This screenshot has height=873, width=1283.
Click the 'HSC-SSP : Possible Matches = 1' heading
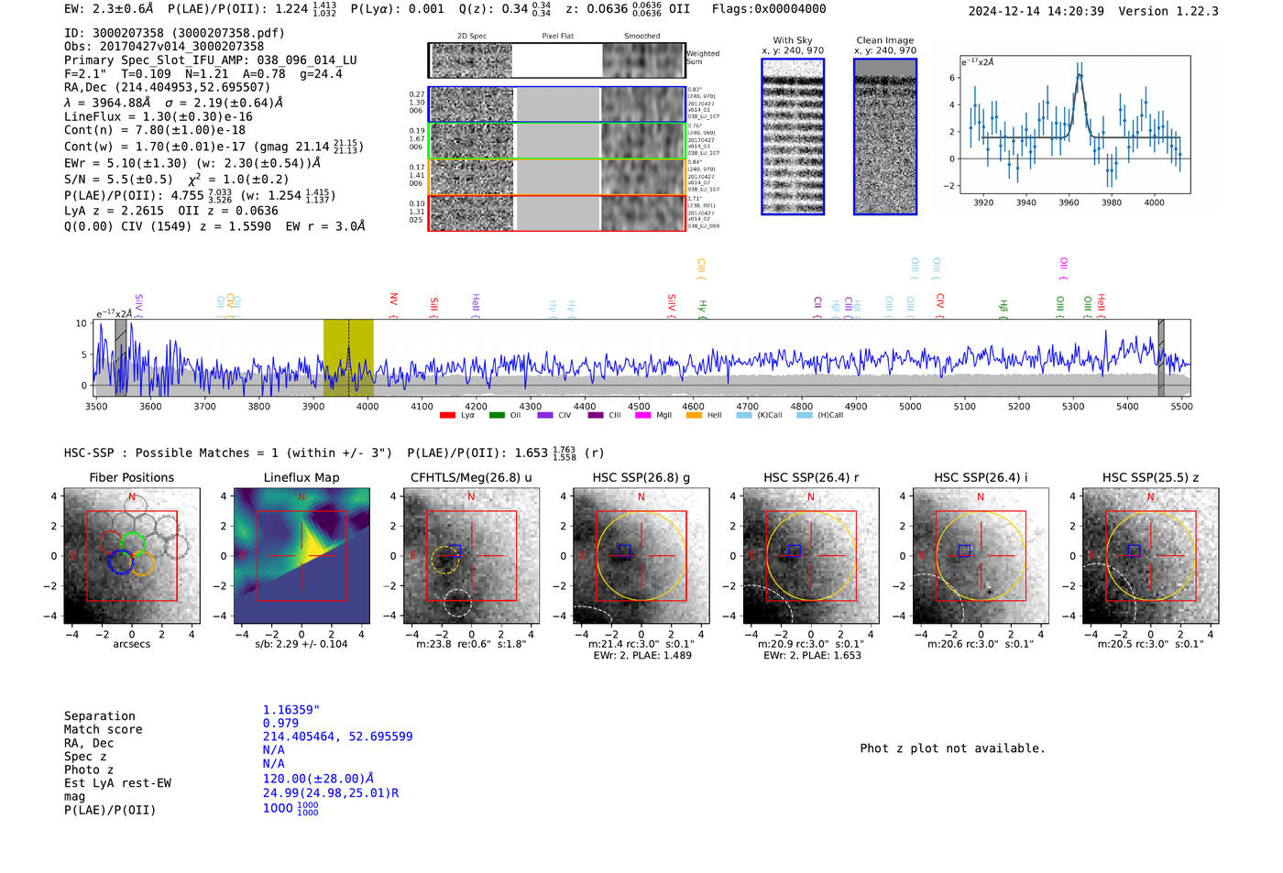click(x=228, y=453)
